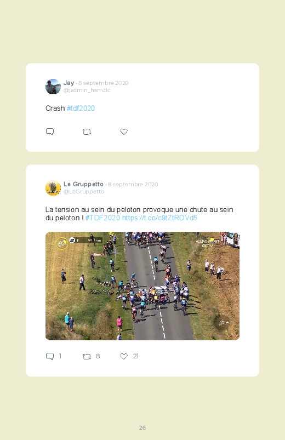Open Le Gruppetto's yellow avatar
Viewport: 285px width, 440px height.
click(x=53, y=188)
